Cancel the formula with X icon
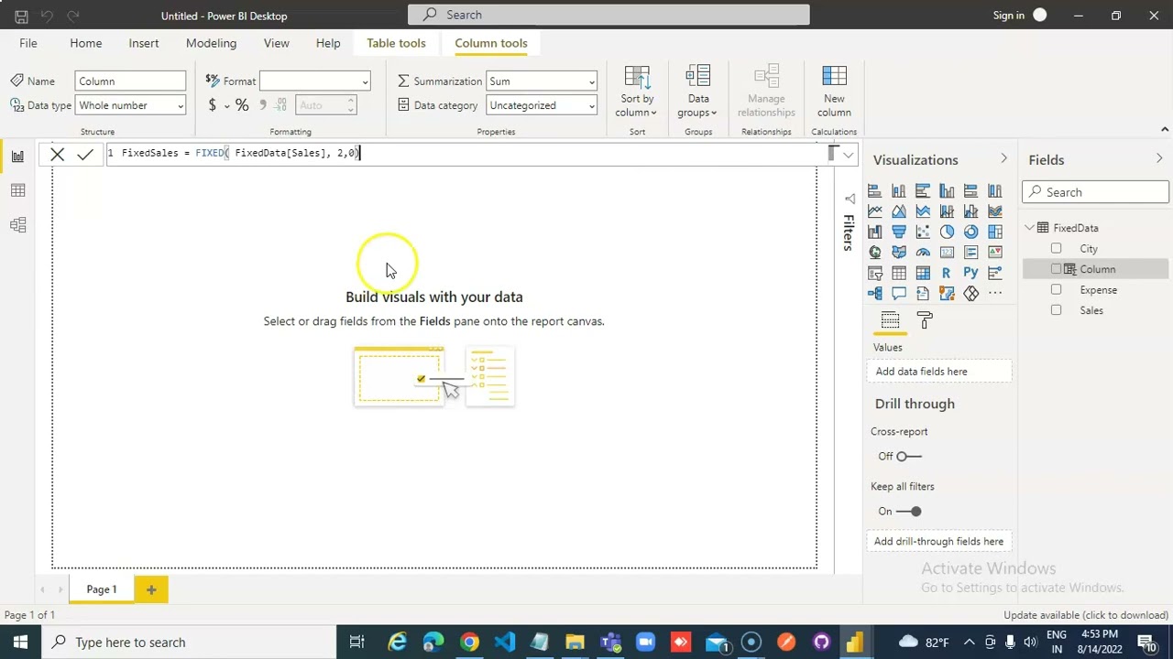 pyautogui.click(x=57, y=155)
